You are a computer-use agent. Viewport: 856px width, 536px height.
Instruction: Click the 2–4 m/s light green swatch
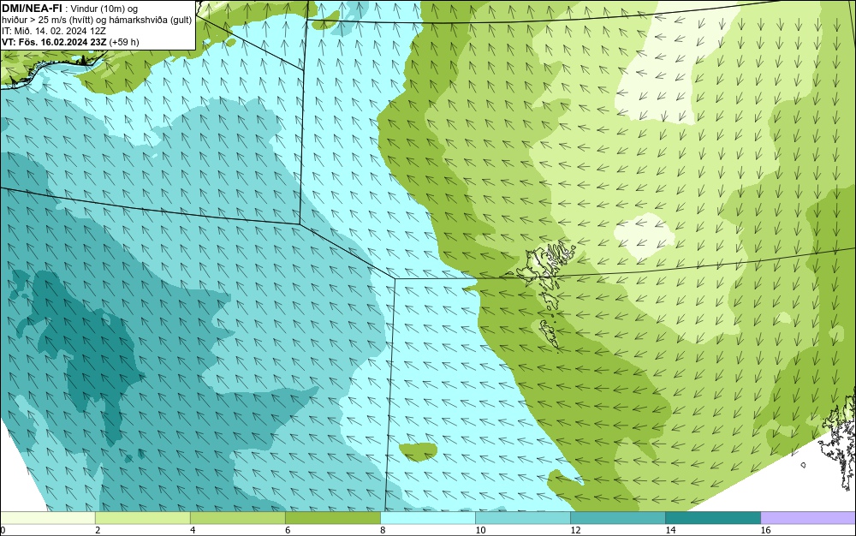[x=142, y=517]
